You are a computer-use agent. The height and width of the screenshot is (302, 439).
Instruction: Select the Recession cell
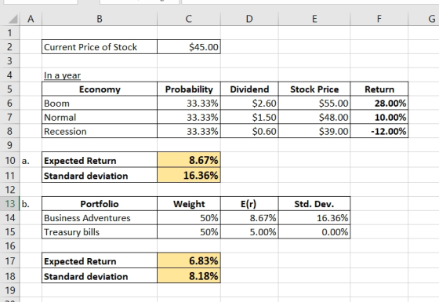[100, 131]
